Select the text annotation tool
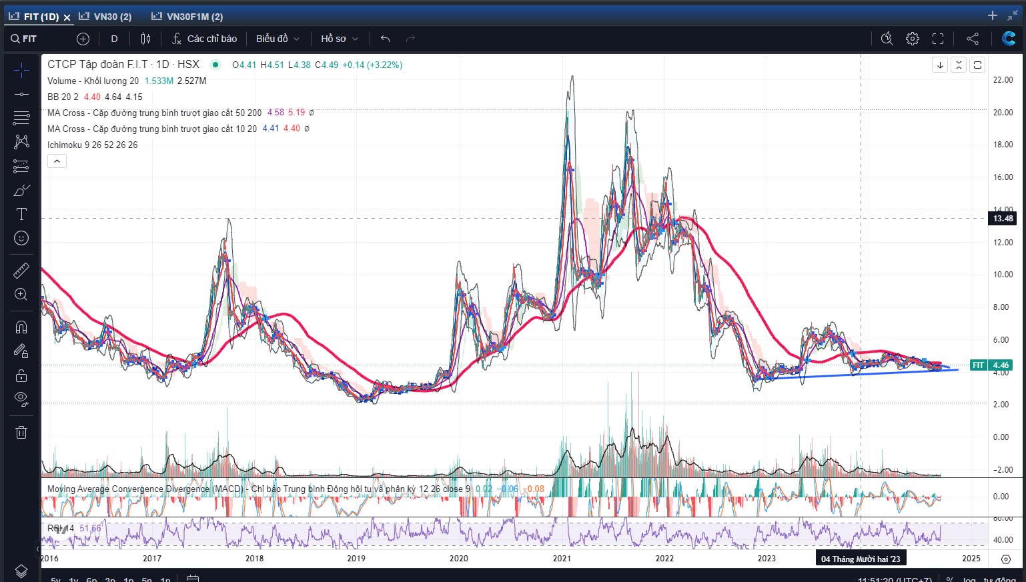Viewport: 1026px width, 582px height. pyautogui.click(x=21, y=214)
